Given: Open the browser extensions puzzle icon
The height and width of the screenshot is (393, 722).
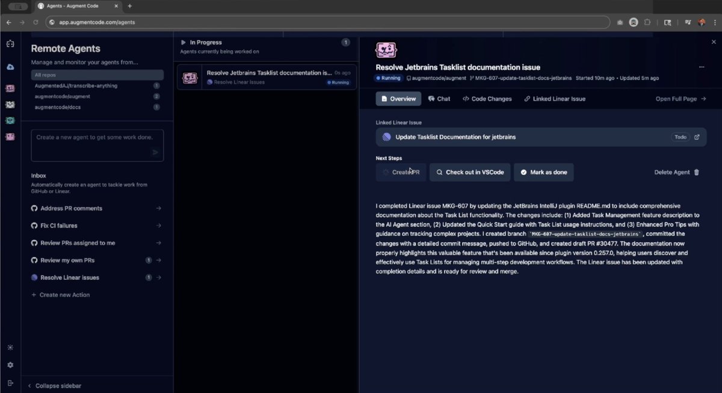Looking at the screenshot, I should (x=647, y=22).
